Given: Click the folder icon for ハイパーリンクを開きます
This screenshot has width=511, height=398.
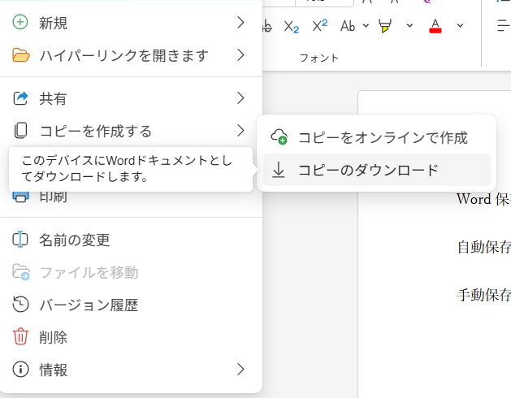Looking at the screenshot, I should (21, 55).
